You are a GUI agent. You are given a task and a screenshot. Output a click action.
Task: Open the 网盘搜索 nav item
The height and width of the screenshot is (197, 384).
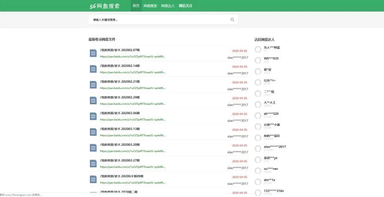click(x=150, y=6)
